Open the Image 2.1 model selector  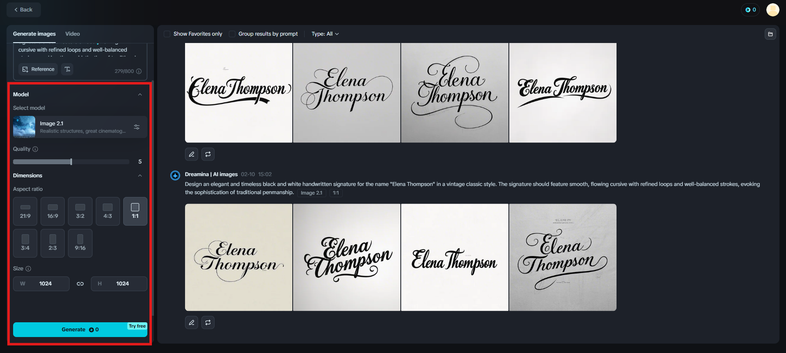click(80, 127)
